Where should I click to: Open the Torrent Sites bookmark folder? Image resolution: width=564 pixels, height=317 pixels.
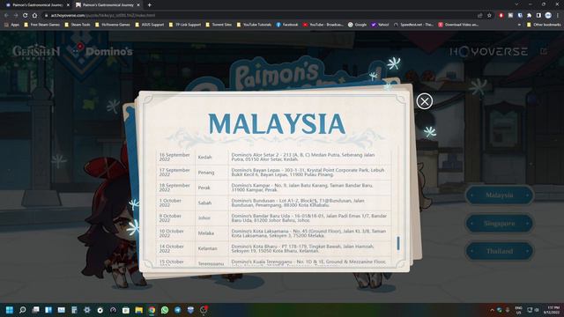point(219,25)
